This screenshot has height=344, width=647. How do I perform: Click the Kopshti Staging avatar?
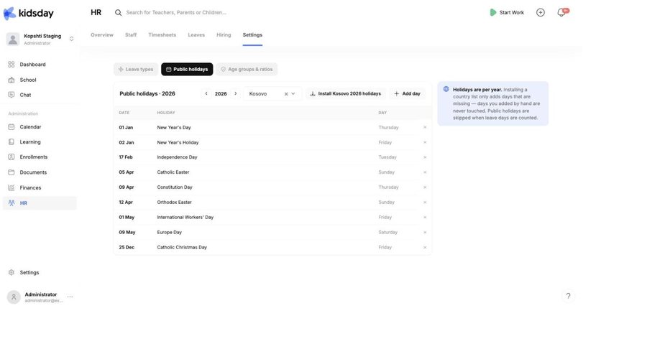[13, 39]
